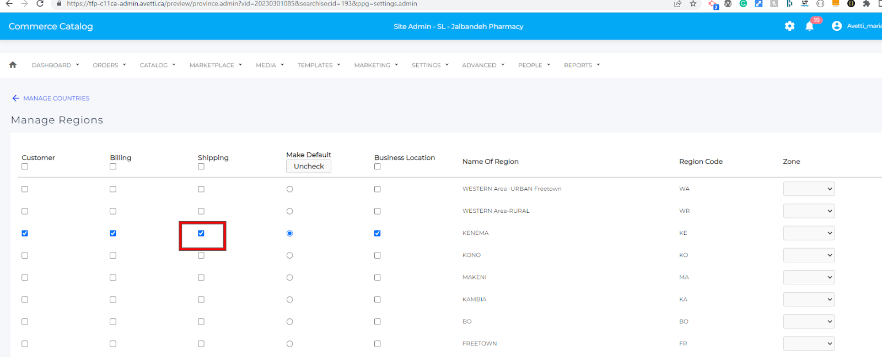Open the SETTINGS menu
882x357 pixels.
[x=430, y=65]
